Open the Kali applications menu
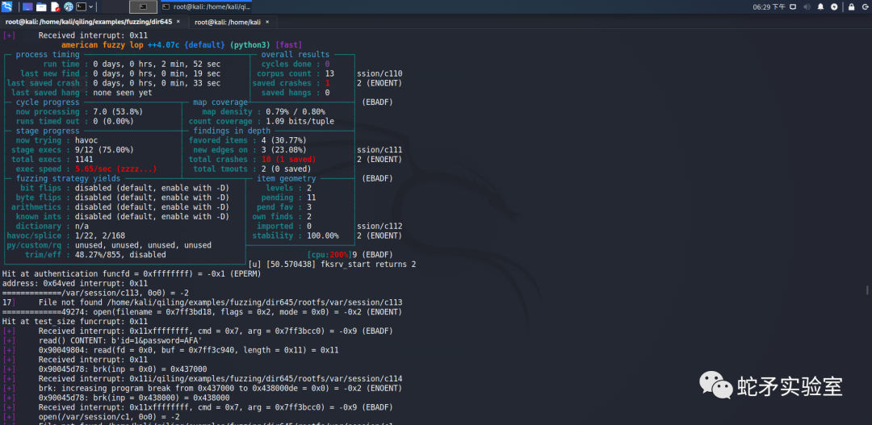Image resolution: width=872 pixels, height=425 pixels. coord(6,6)
